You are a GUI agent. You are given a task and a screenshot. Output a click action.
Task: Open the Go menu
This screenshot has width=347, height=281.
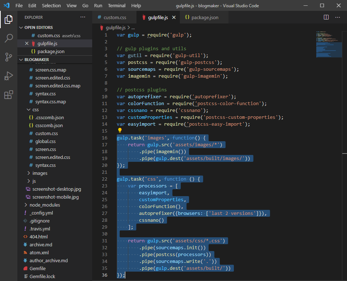(85, 5)
